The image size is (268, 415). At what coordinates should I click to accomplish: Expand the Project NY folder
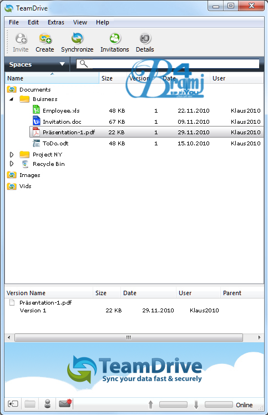pos(12,155)
